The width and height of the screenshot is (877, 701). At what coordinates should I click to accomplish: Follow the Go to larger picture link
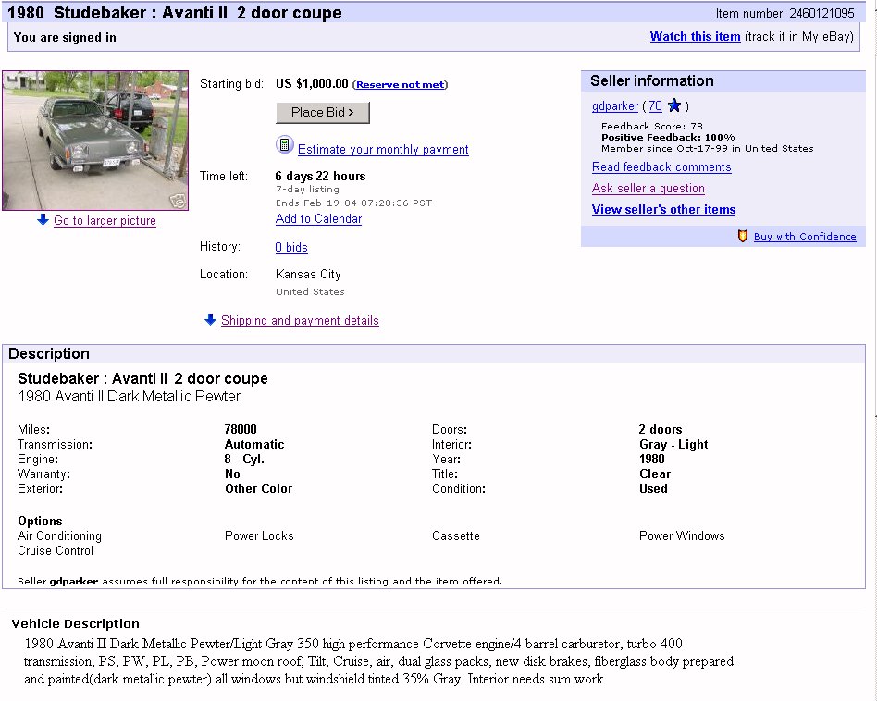tap(105, 221)
